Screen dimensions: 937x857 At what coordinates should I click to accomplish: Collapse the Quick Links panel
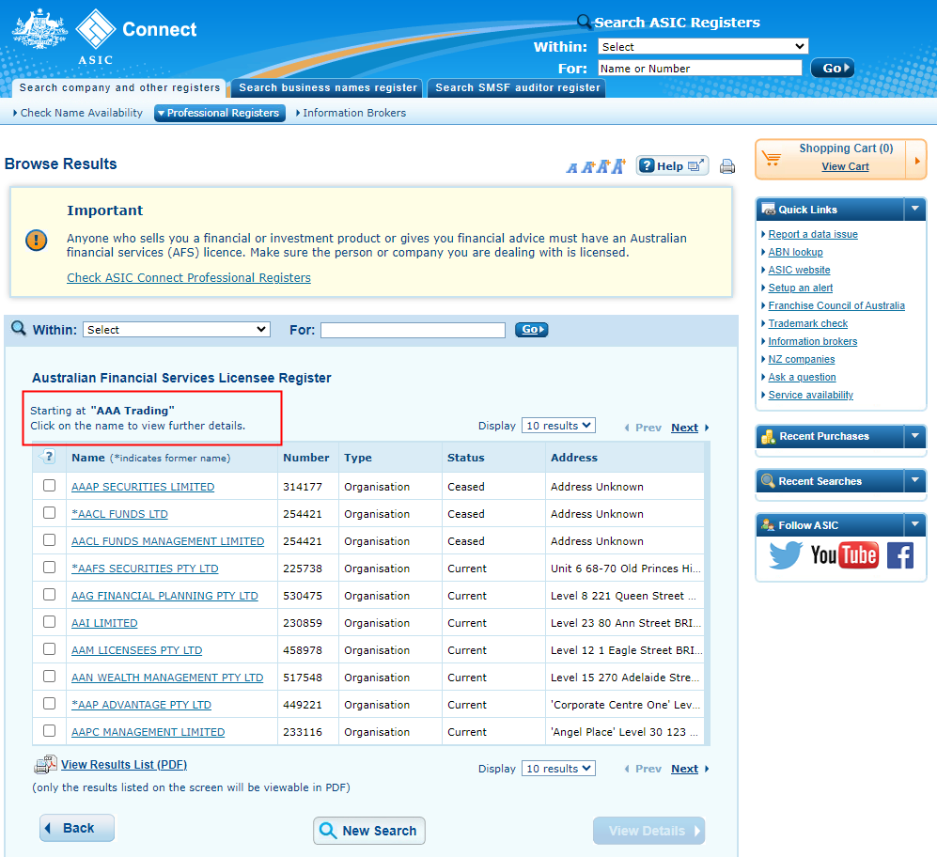914,210
